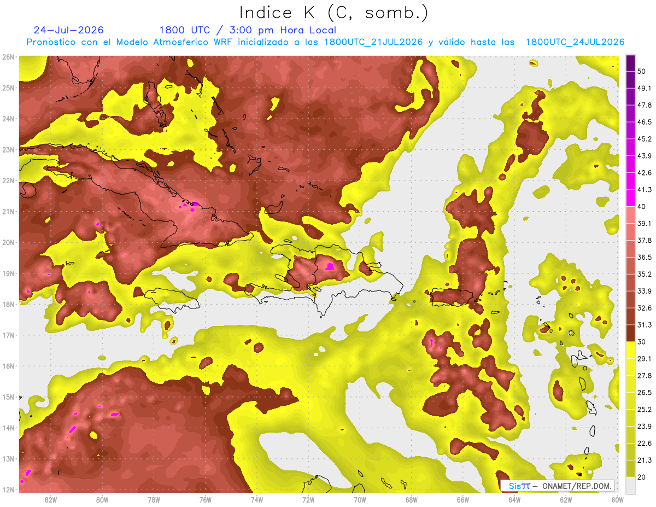Pick the legend value "41.3"
Image resolution: width=656 pixels, height=507 pixels.
(645, 190)
